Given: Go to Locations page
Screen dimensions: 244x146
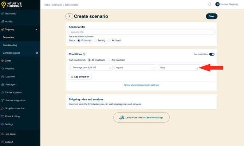Looking at the screenshot, I should click(10, 77).
